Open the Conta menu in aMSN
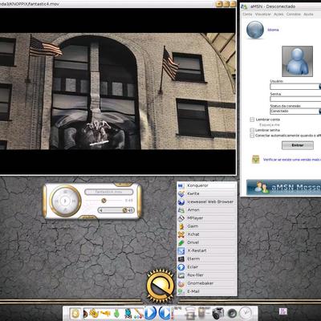 click(247, 14)
